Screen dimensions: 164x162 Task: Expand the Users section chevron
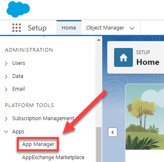6,64
